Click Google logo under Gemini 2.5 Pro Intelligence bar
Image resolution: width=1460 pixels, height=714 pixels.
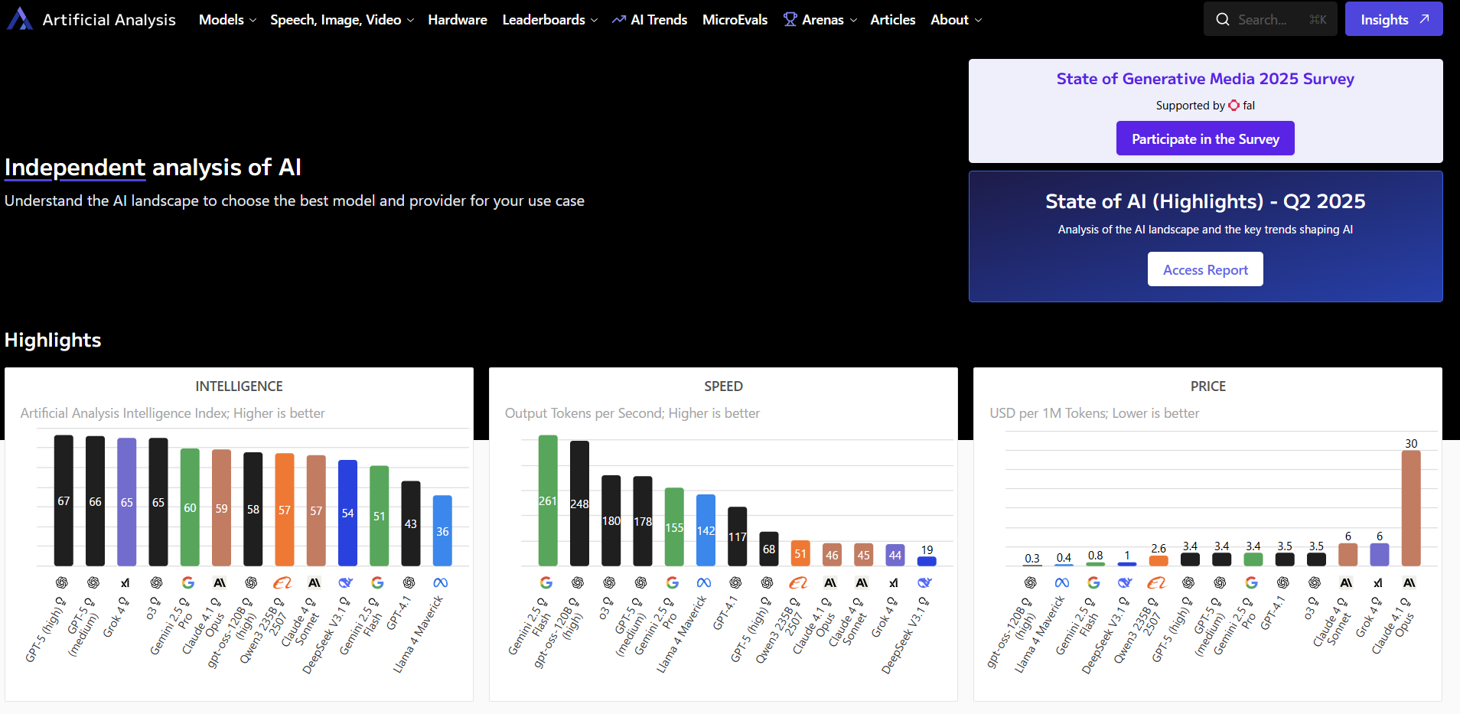(x=188, y=583)
